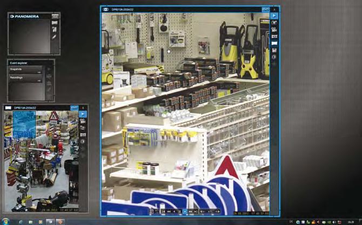Click the reverse play single-arrow button
This screenshot has width=362, height=225.
point(175,212)
